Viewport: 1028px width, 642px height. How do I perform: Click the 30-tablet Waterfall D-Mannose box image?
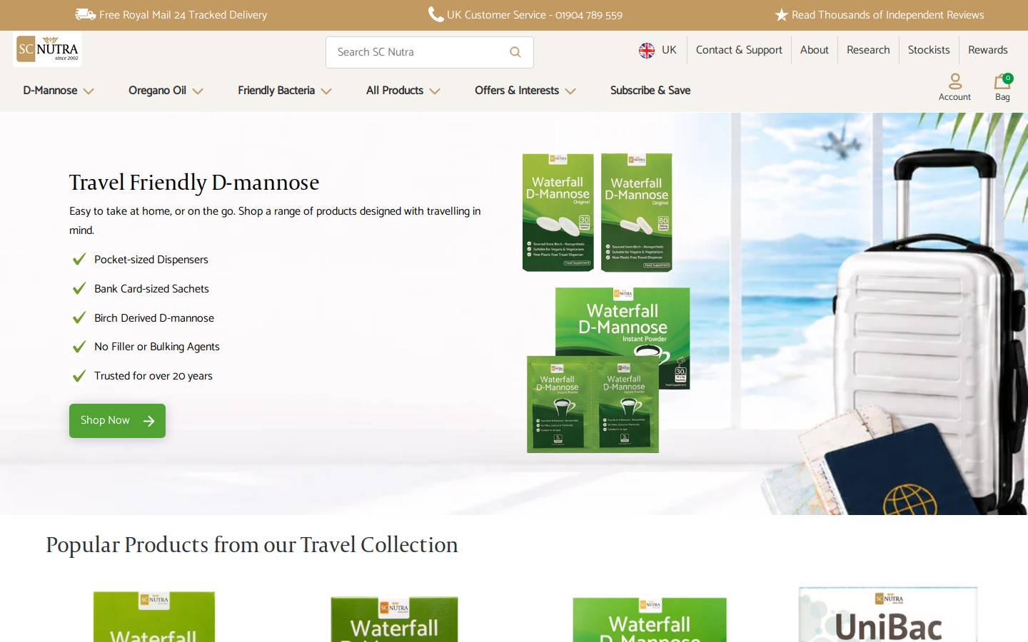click(x=558, y=213)
